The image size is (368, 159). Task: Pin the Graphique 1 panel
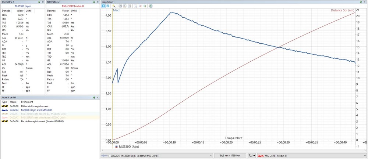tap(361, 1)
